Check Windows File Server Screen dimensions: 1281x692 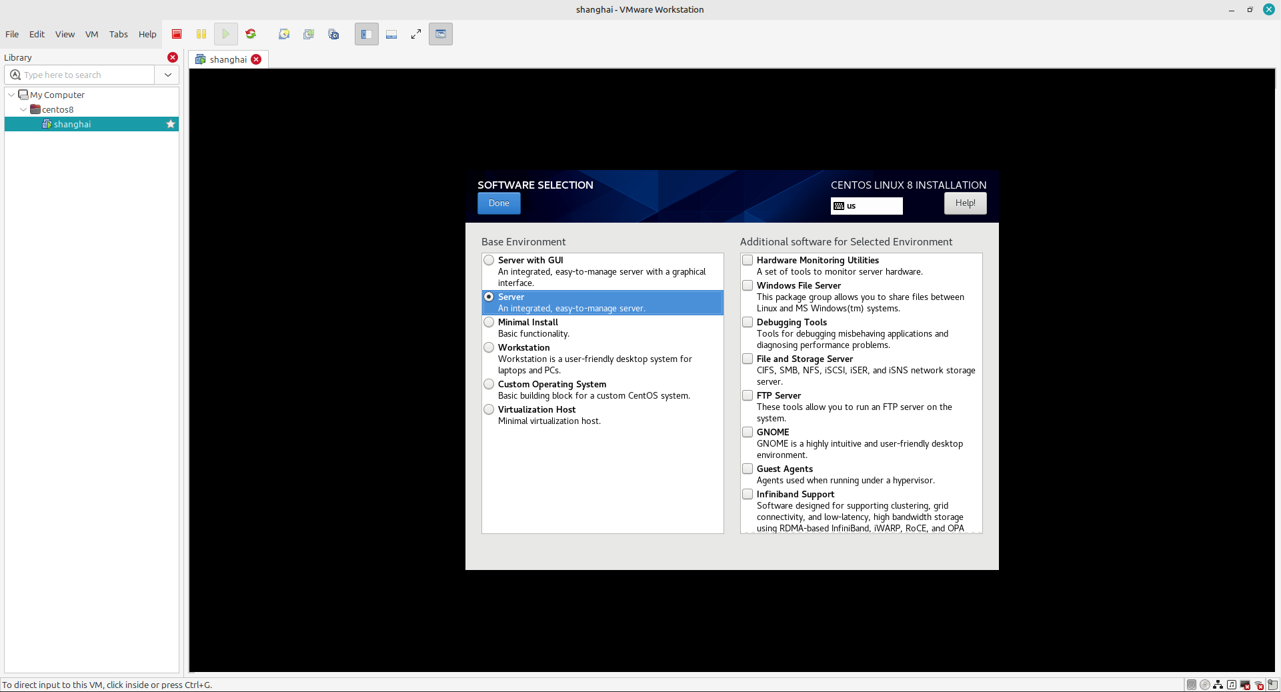[748, 285]
